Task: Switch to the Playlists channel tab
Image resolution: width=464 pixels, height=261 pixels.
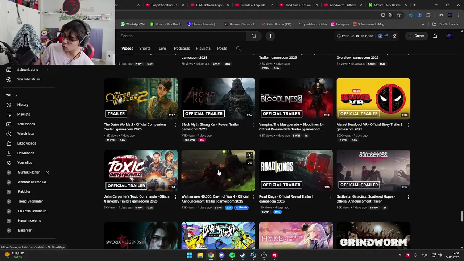Action: point(203,49)
